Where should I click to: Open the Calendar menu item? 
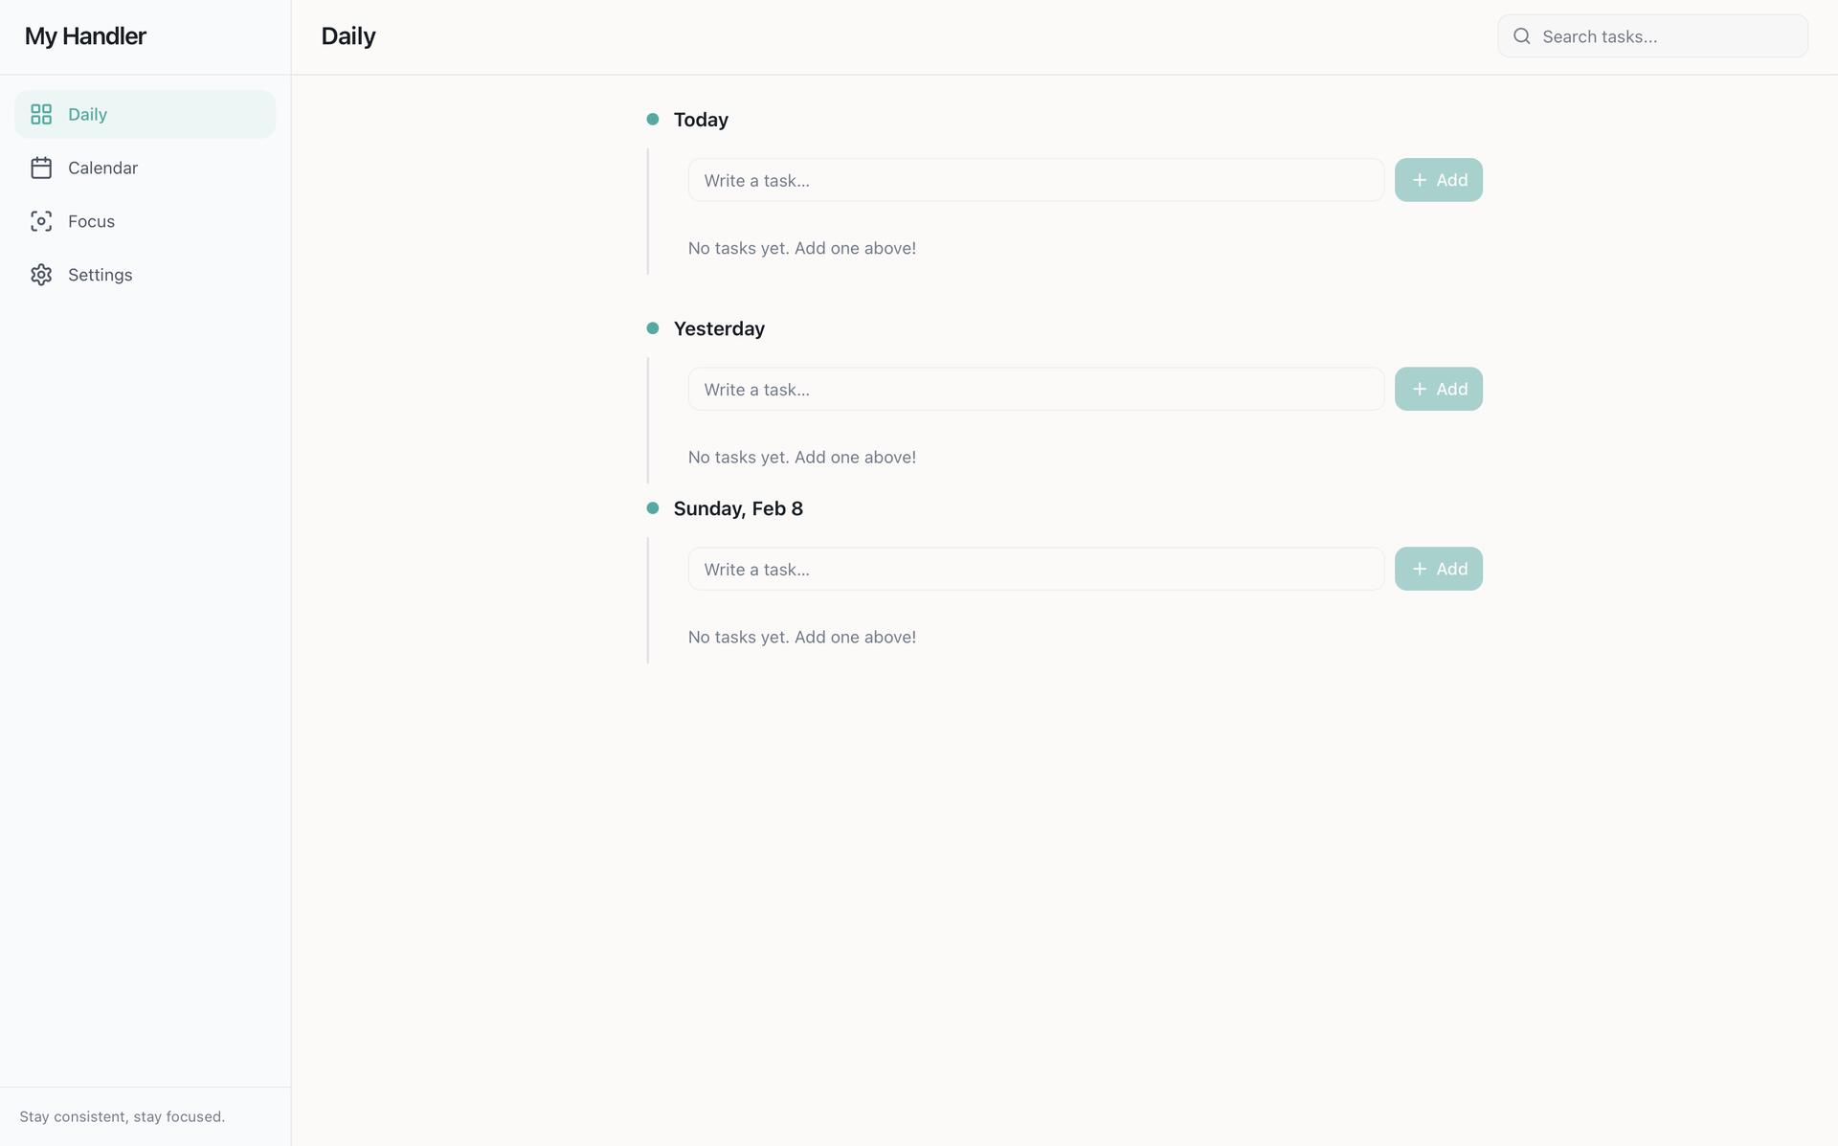[103, 168]
